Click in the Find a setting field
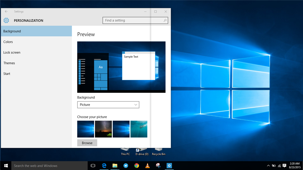303x170 pixels. [135, 20]
